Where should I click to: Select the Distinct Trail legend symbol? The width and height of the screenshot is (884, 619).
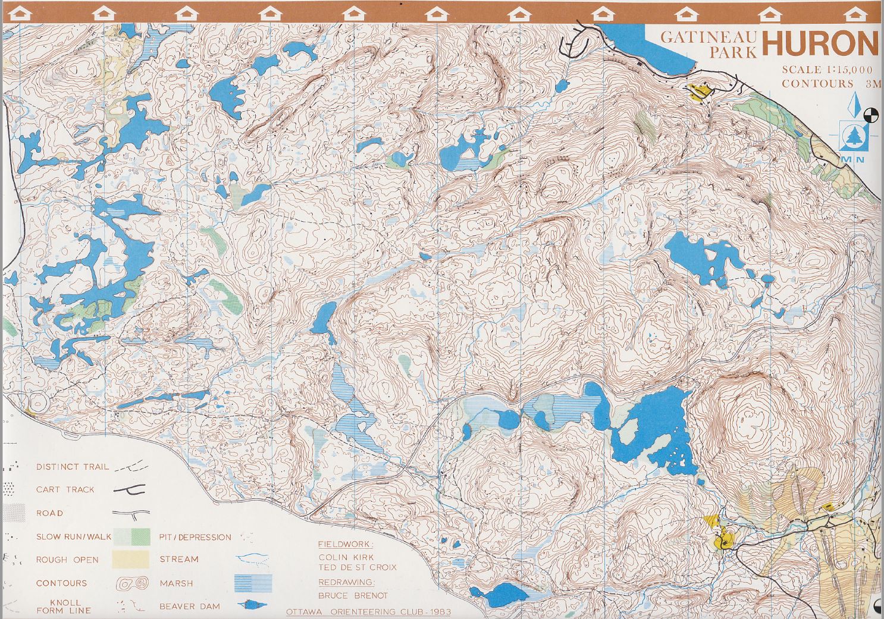(130, 467)
